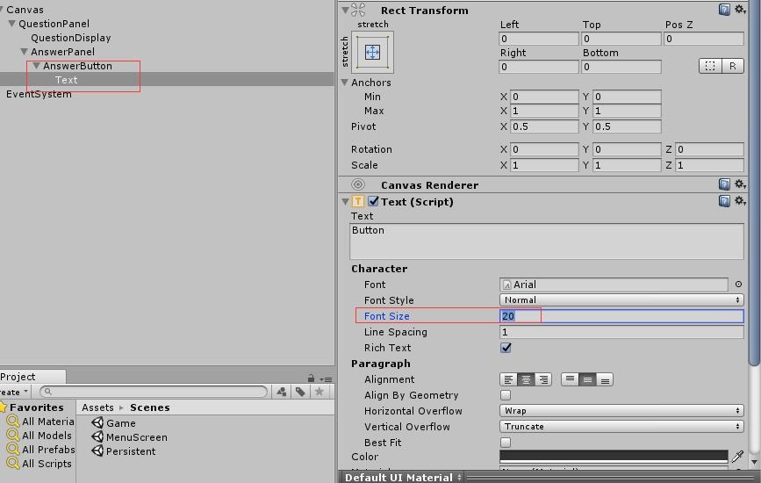This screenshot has height=483, width=761.
Task: Lock the Project panel
Action: 311,378
